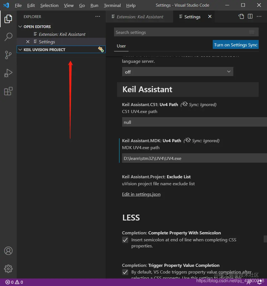Open the Terminal menu

click(112, 6)
